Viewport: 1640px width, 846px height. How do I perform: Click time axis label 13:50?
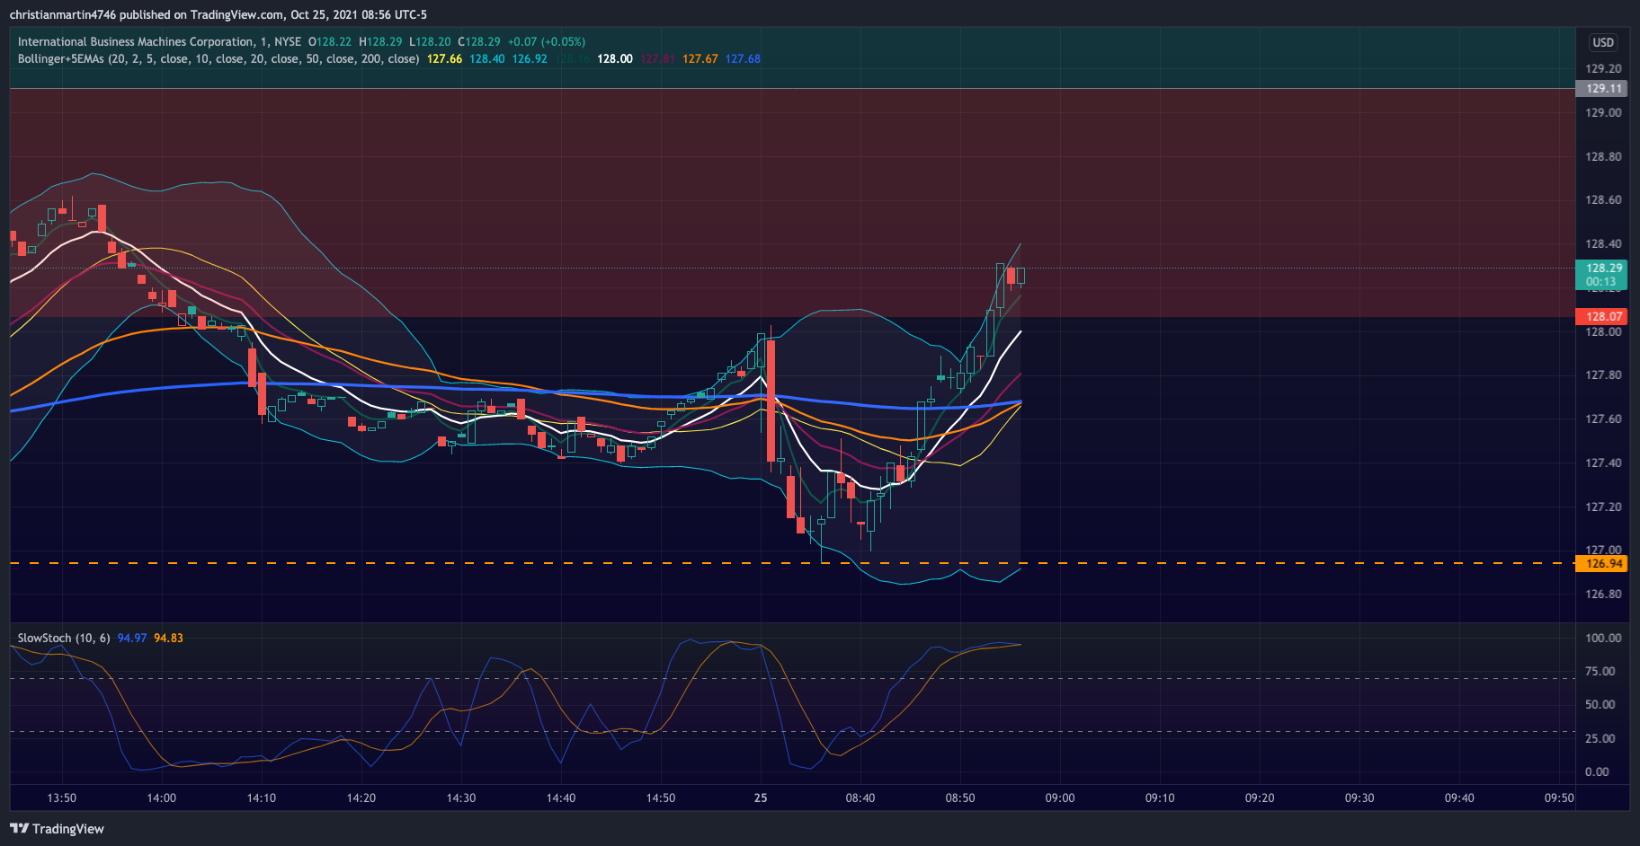[x=62, y=798]
